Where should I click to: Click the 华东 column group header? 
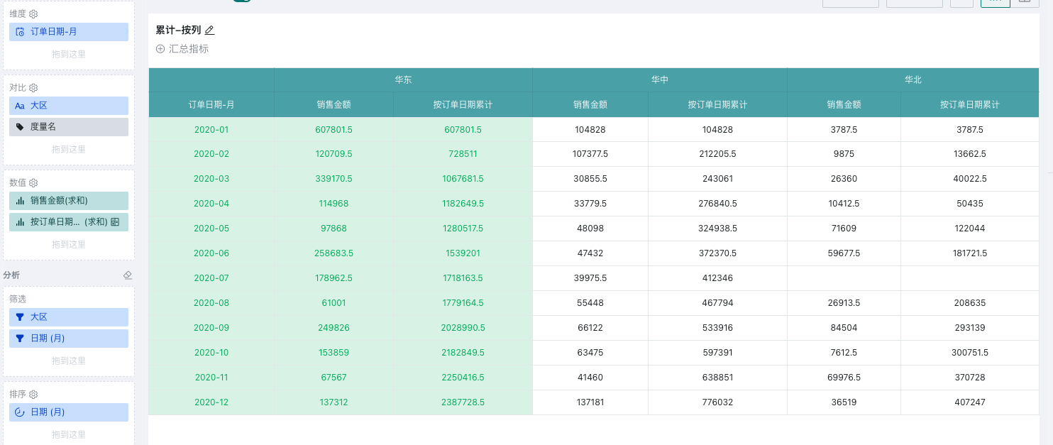[403, 80]
